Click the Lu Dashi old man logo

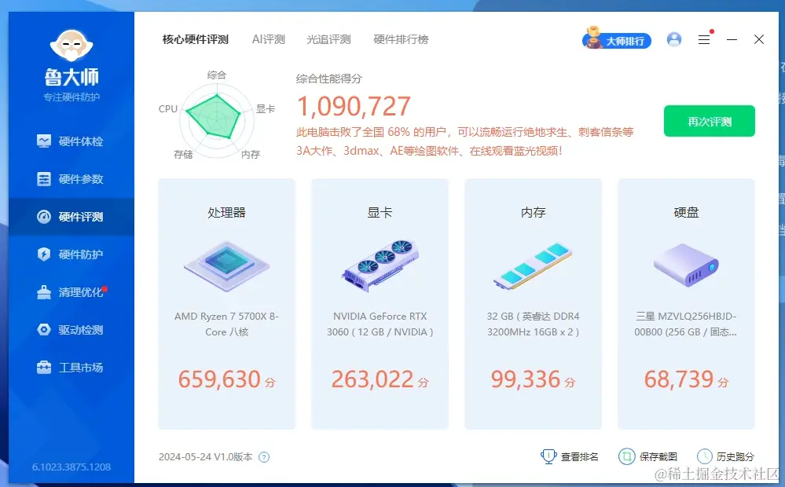(72, 46)
